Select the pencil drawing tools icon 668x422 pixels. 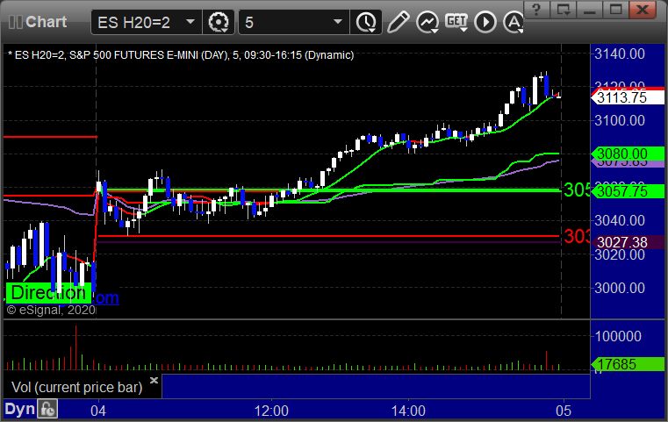pos(398,22)
